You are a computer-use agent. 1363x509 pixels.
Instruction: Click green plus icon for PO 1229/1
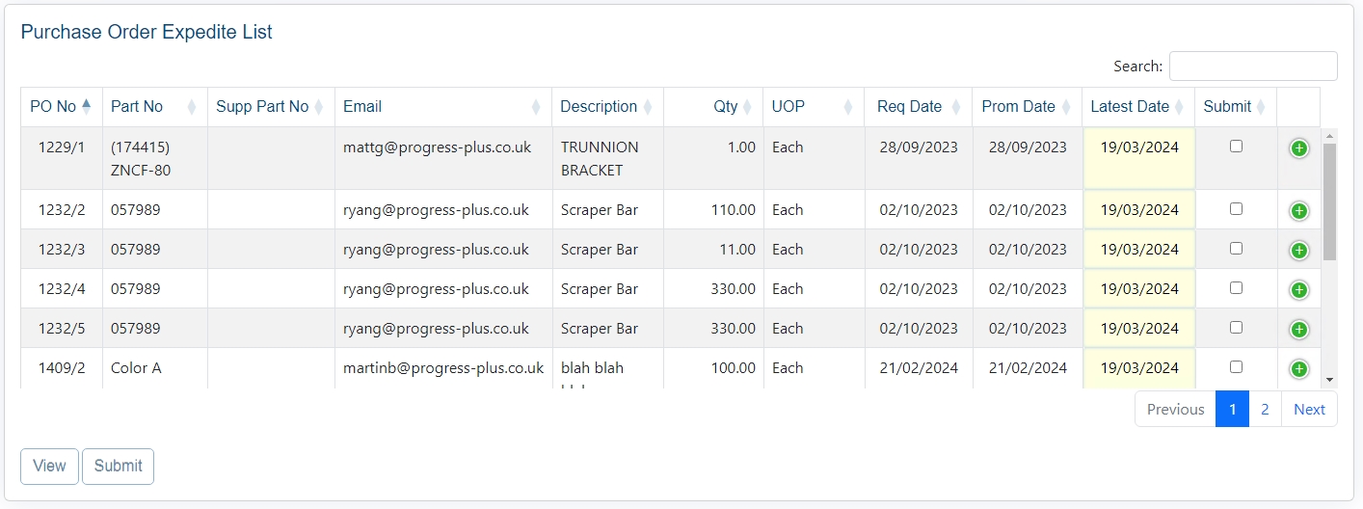click(x=1298, y=148)
